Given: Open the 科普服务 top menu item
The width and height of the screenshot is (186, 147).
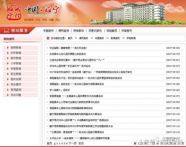Looking at the screenshot, I should coord(127,31).
